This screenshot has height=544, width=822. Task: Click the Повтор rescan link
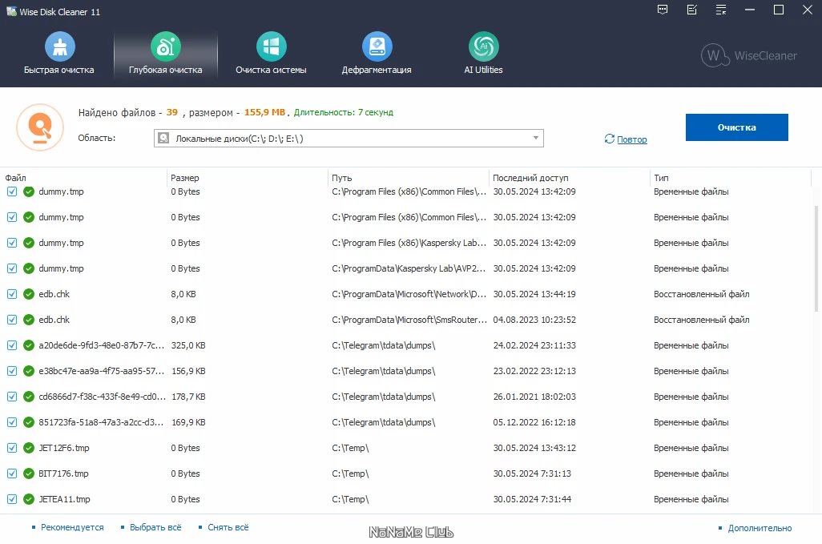tap(631, 139)
